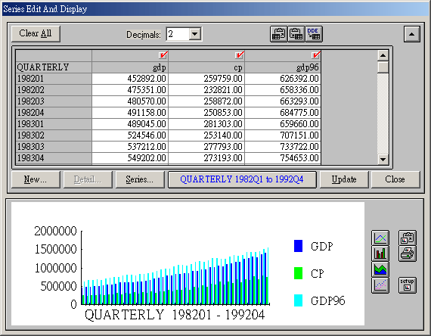The height and width of the screenshot is (336, 431).
Task: Click the QUARTERLY 1982Q1 to 1992Q4 button
Action: 242,179
